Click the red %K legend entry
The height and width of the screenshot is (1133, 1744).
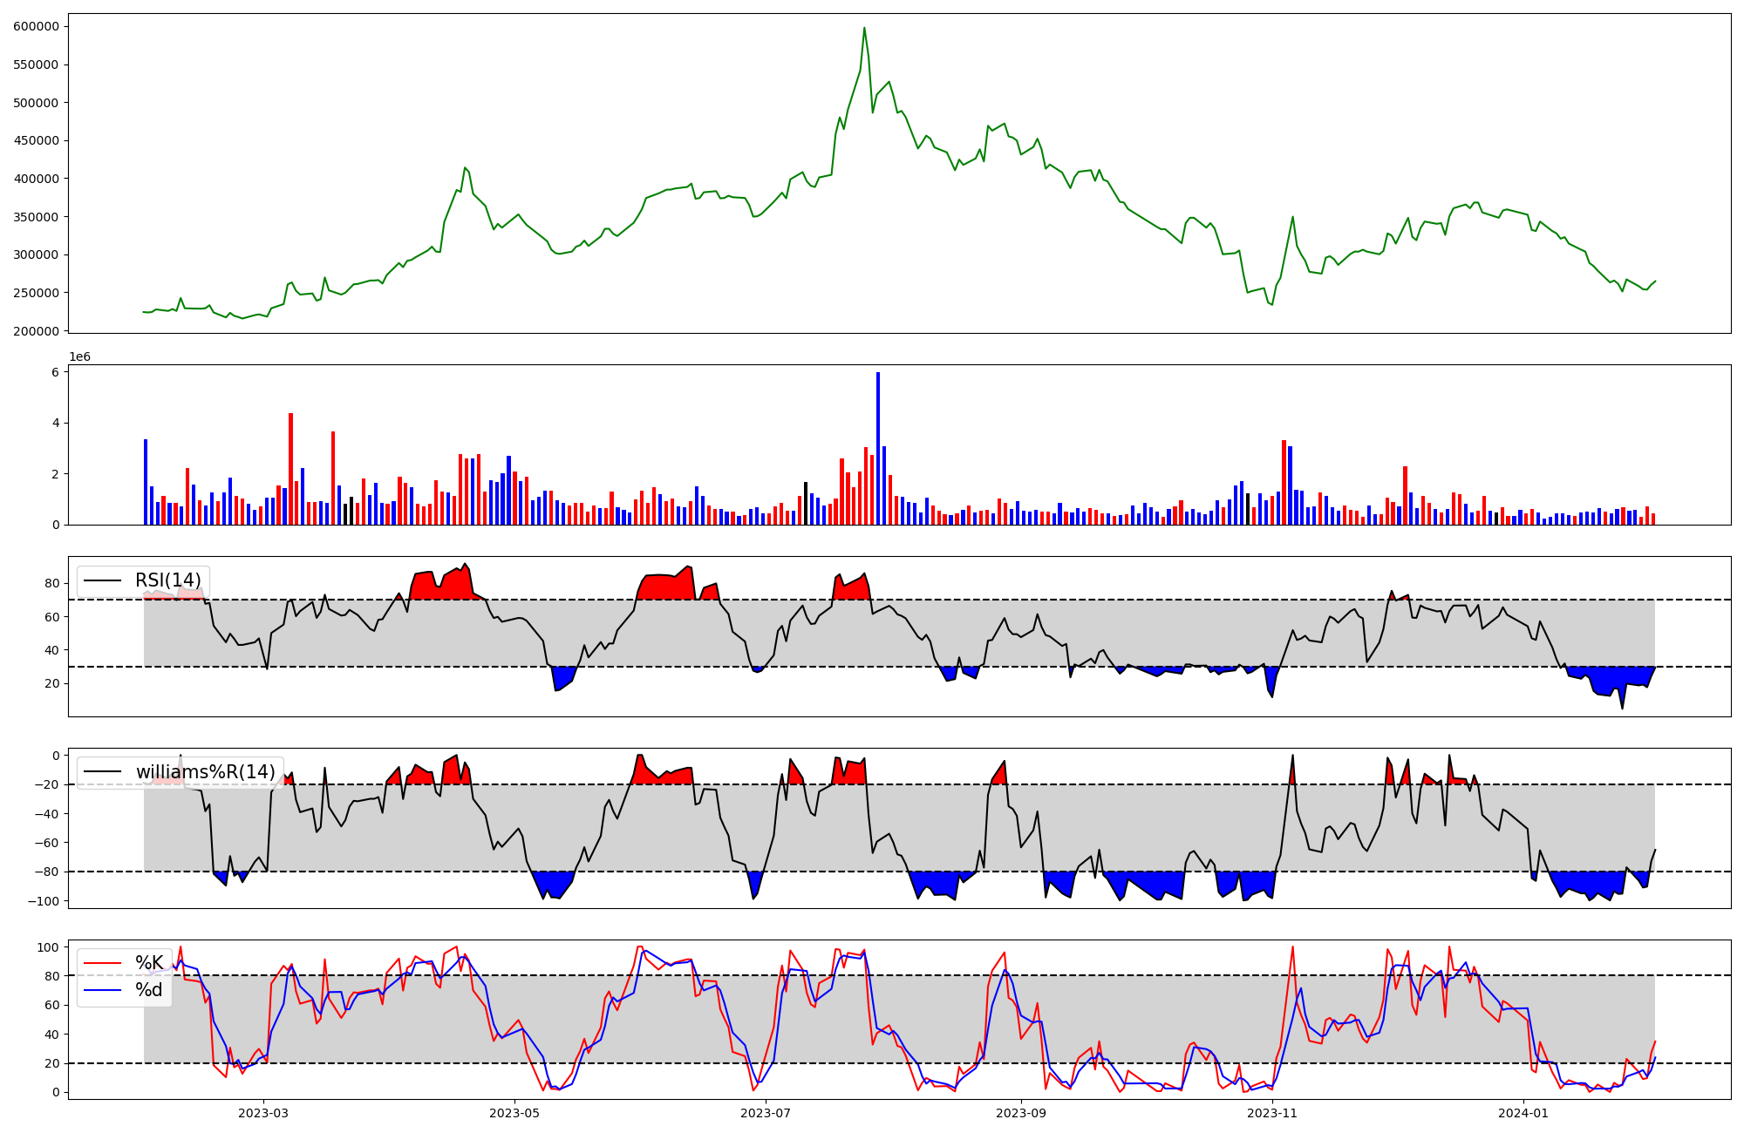[149, 963]
